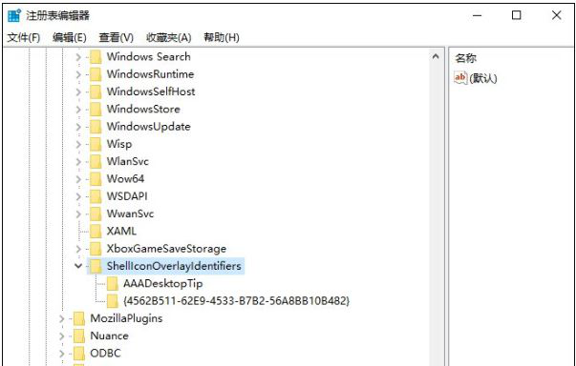Viewport: 576px width, 366px height.
Task: Select the WindowsRuntime tree label
Action: tap(150, 74)
